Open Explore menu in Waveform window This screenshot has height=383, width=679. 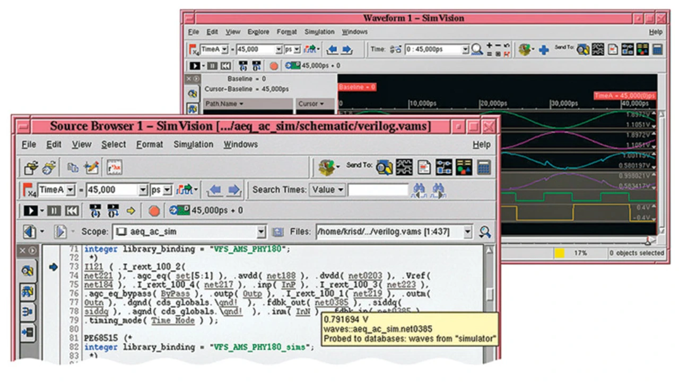click(x=258, y=32)
